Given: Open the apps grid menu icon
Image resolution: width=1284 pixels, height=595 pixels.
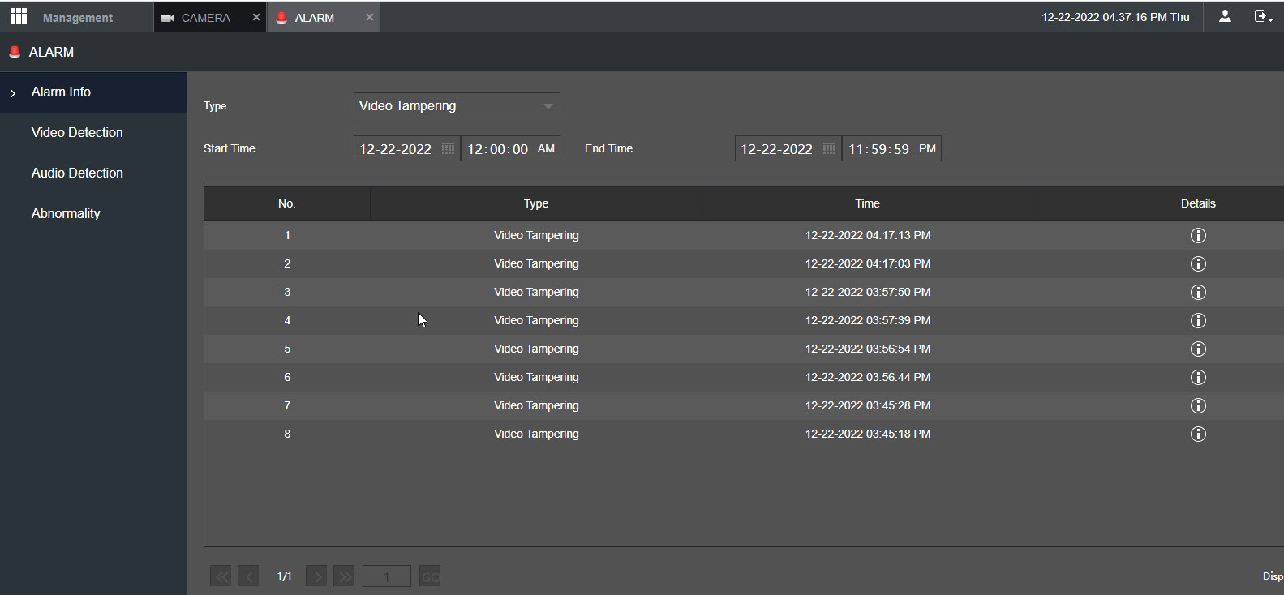Looking at the screenshot, I should click(x=19, y=16).
